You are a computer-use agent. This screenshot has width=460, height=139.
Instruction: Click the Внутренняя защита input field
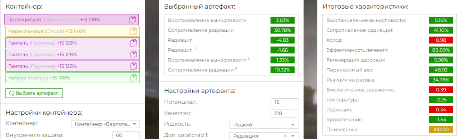point(126,135)
